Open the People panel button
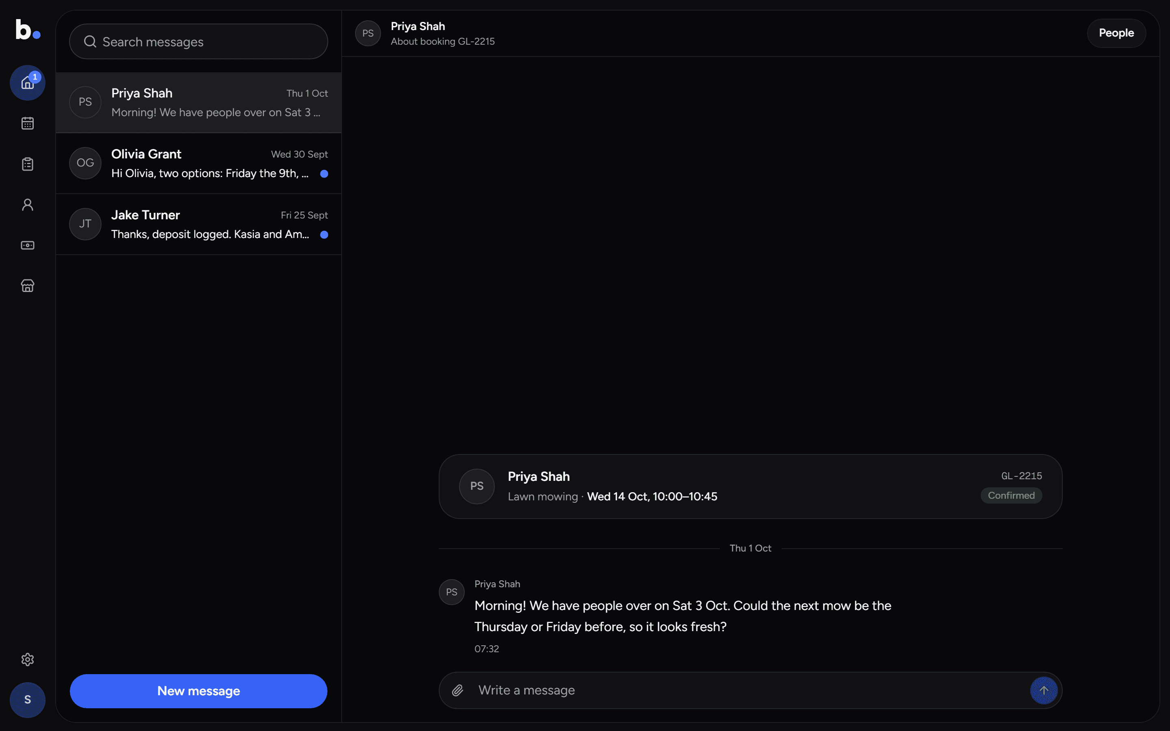 click(x=1116, y=33)
